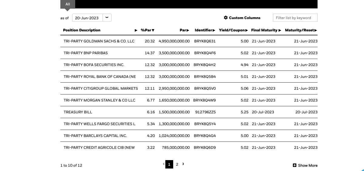Click identifier BRYK8Q5B4

click(x=205, y=77)
